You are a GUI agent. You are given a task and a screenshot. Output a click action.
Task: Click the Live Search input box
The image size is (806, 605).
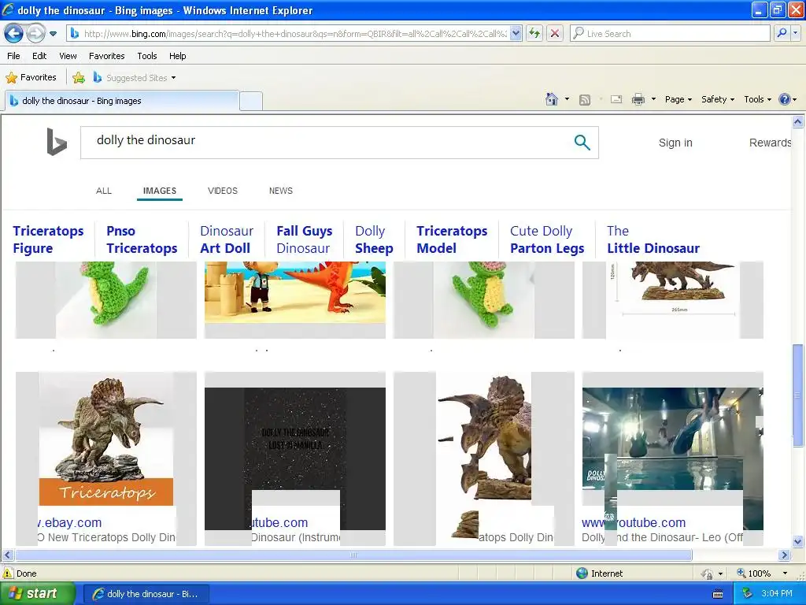point(670,34)
